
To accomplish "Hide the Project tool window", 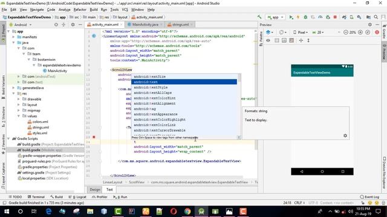I will tap(80, 25).
